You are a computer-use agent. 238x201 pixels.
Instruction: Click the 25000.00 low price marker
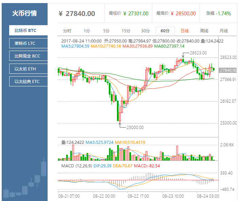(x=135, y=127)
